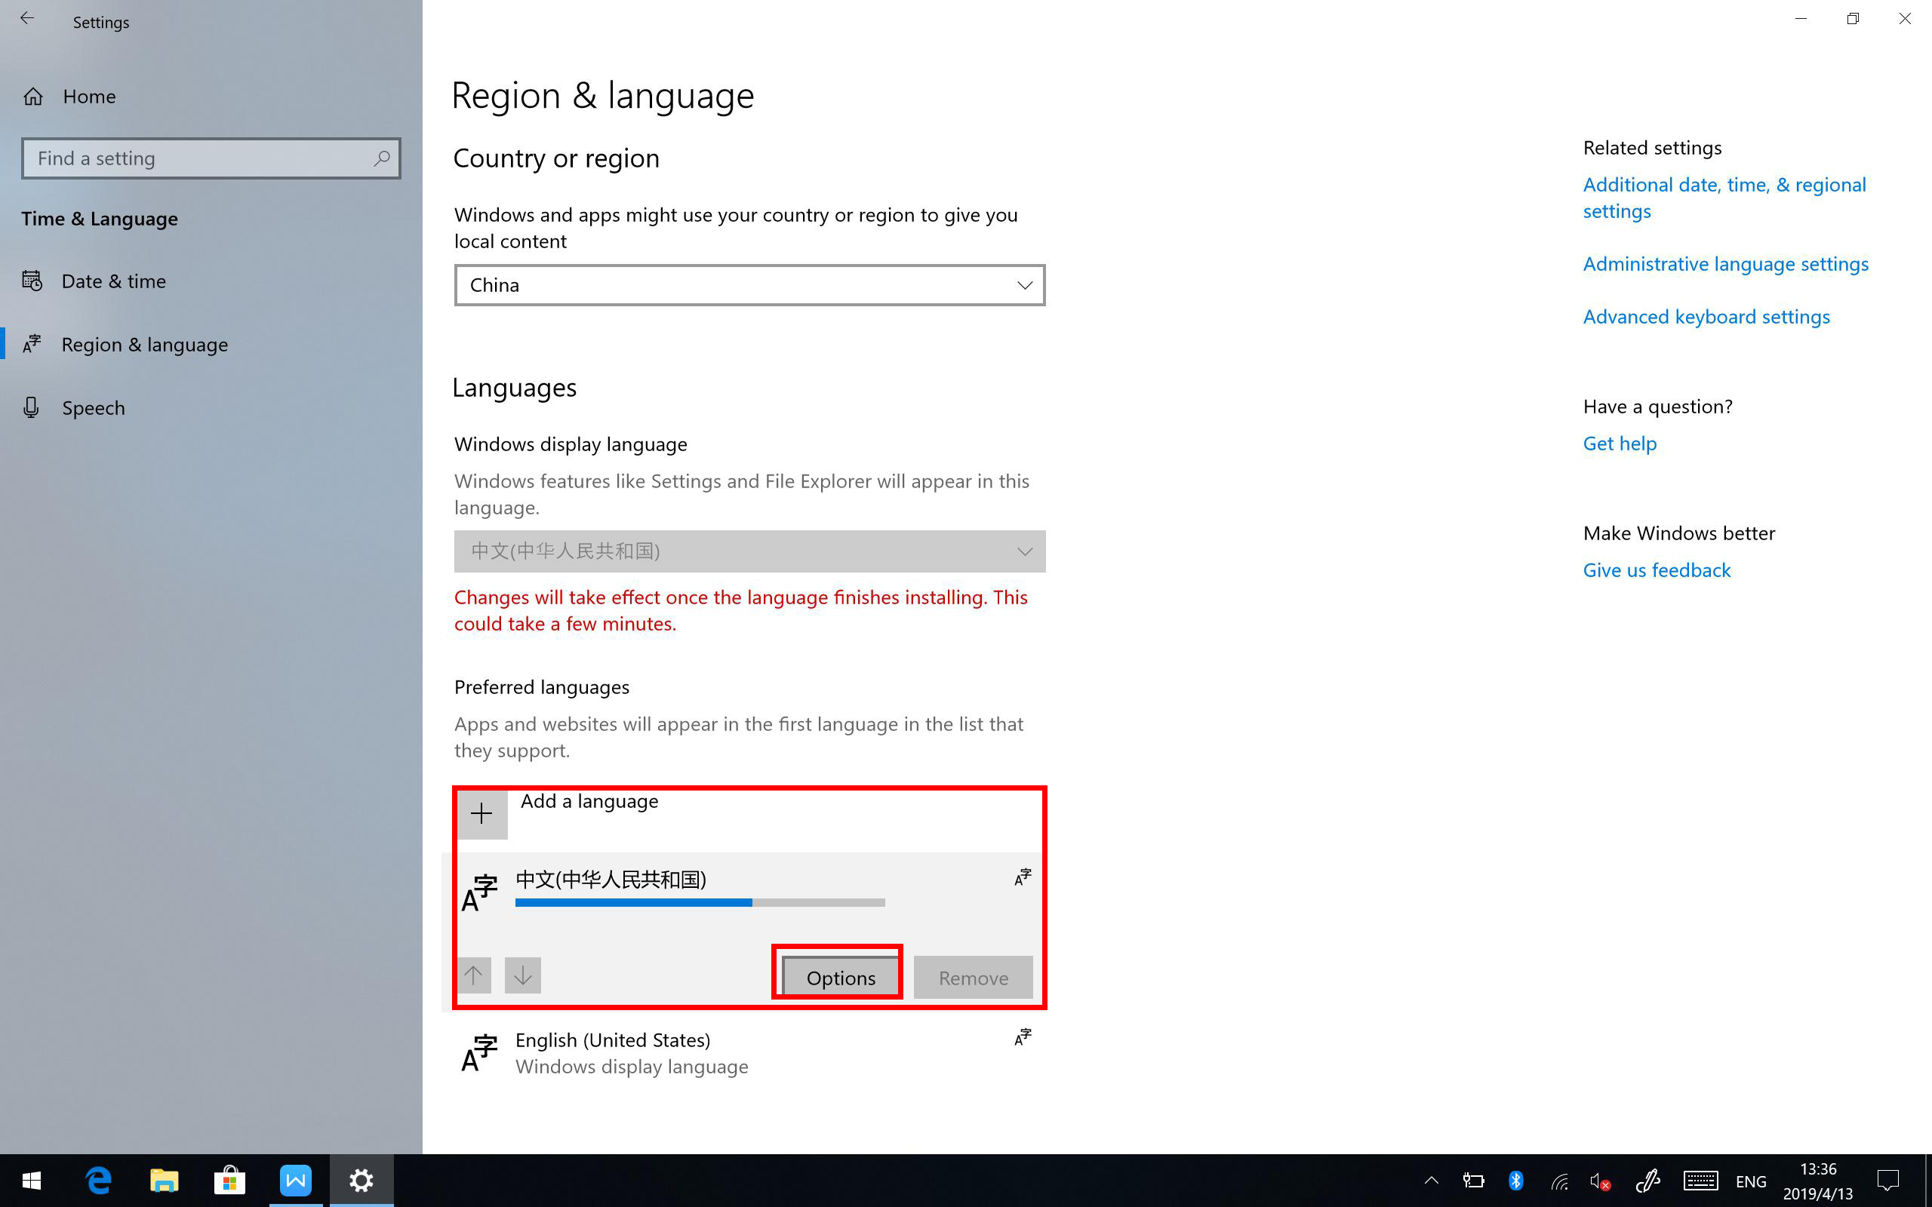The image size is (1932, 1207).
Task: Click the muted volume icon in tray
Action: (1599, 1181)
